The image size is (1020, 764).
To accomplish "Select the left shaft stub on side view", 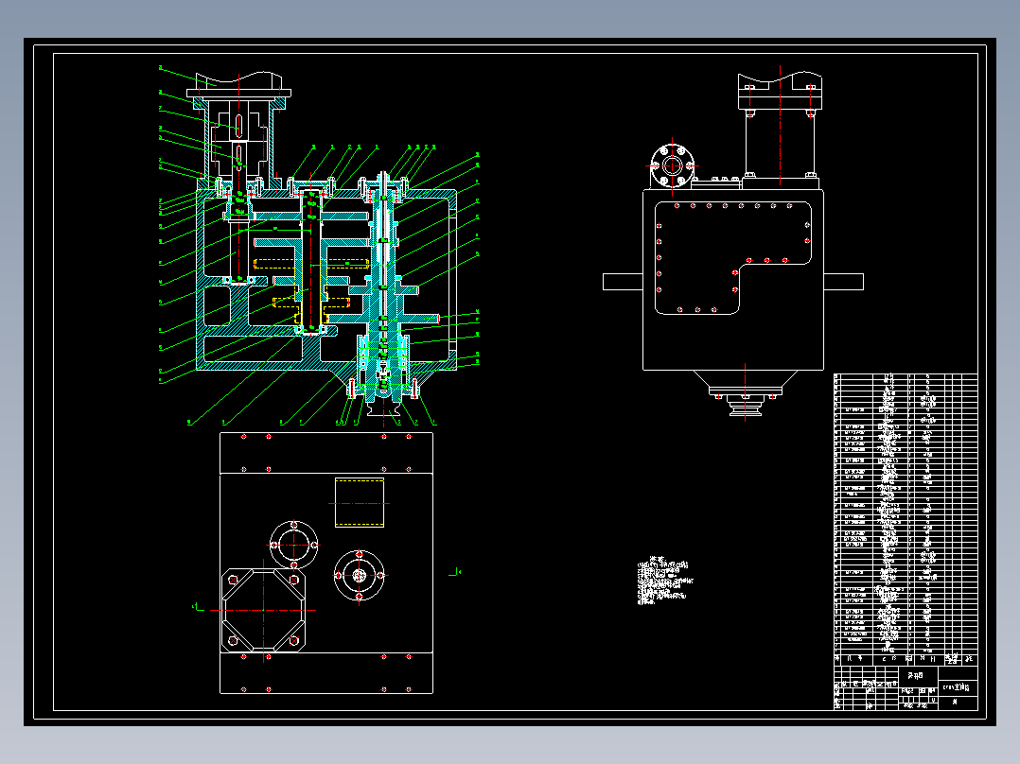I will pyautogui.click(x=623, y=282).
